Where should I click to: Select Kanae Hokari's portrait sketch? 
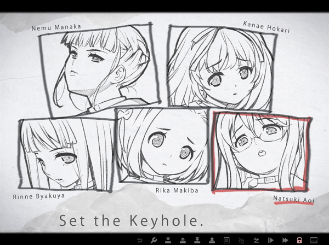[x=222, y=68]
